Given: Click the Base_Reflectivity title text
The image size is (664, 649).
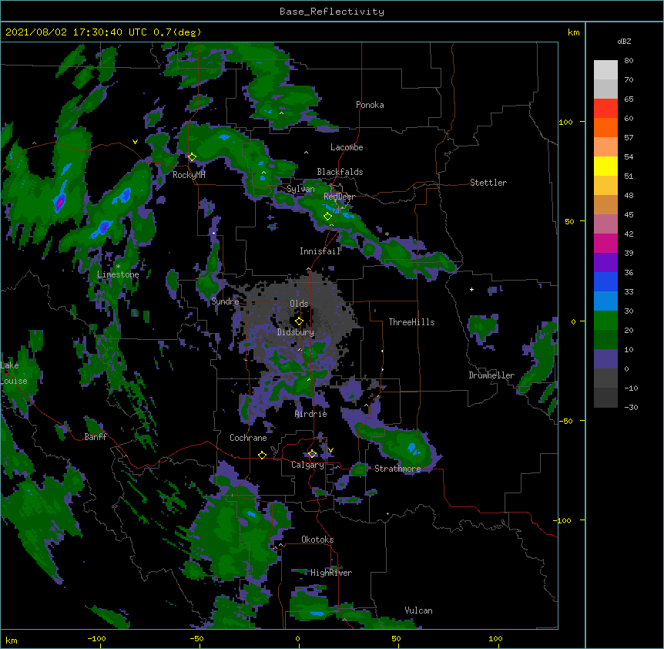Looking at the screenshot, I should pos(332,12).
